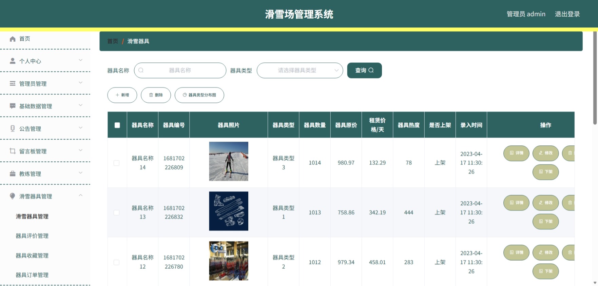Click 下架 for 器具名称12

point(545,271)
